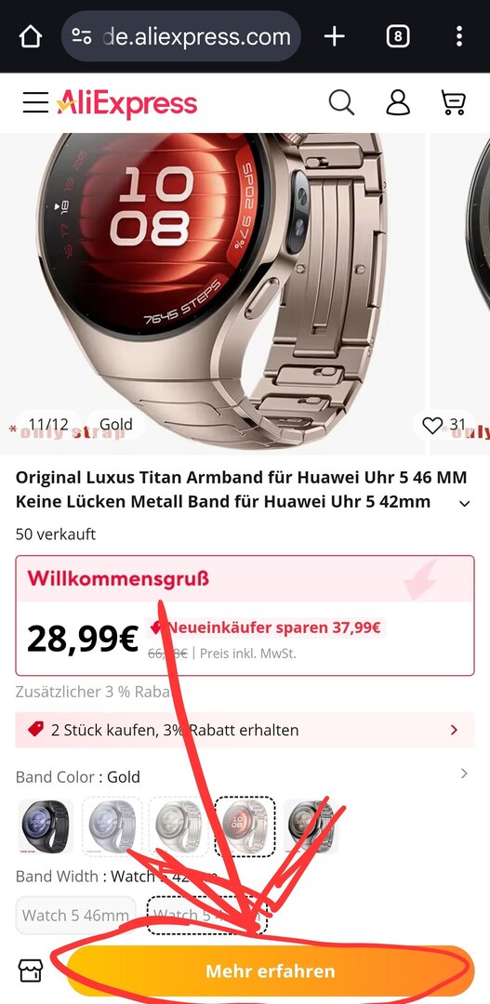The image size is (490, 1004).
Task: Select the Watch 5 46mm band width
Action: coord(76,915)
